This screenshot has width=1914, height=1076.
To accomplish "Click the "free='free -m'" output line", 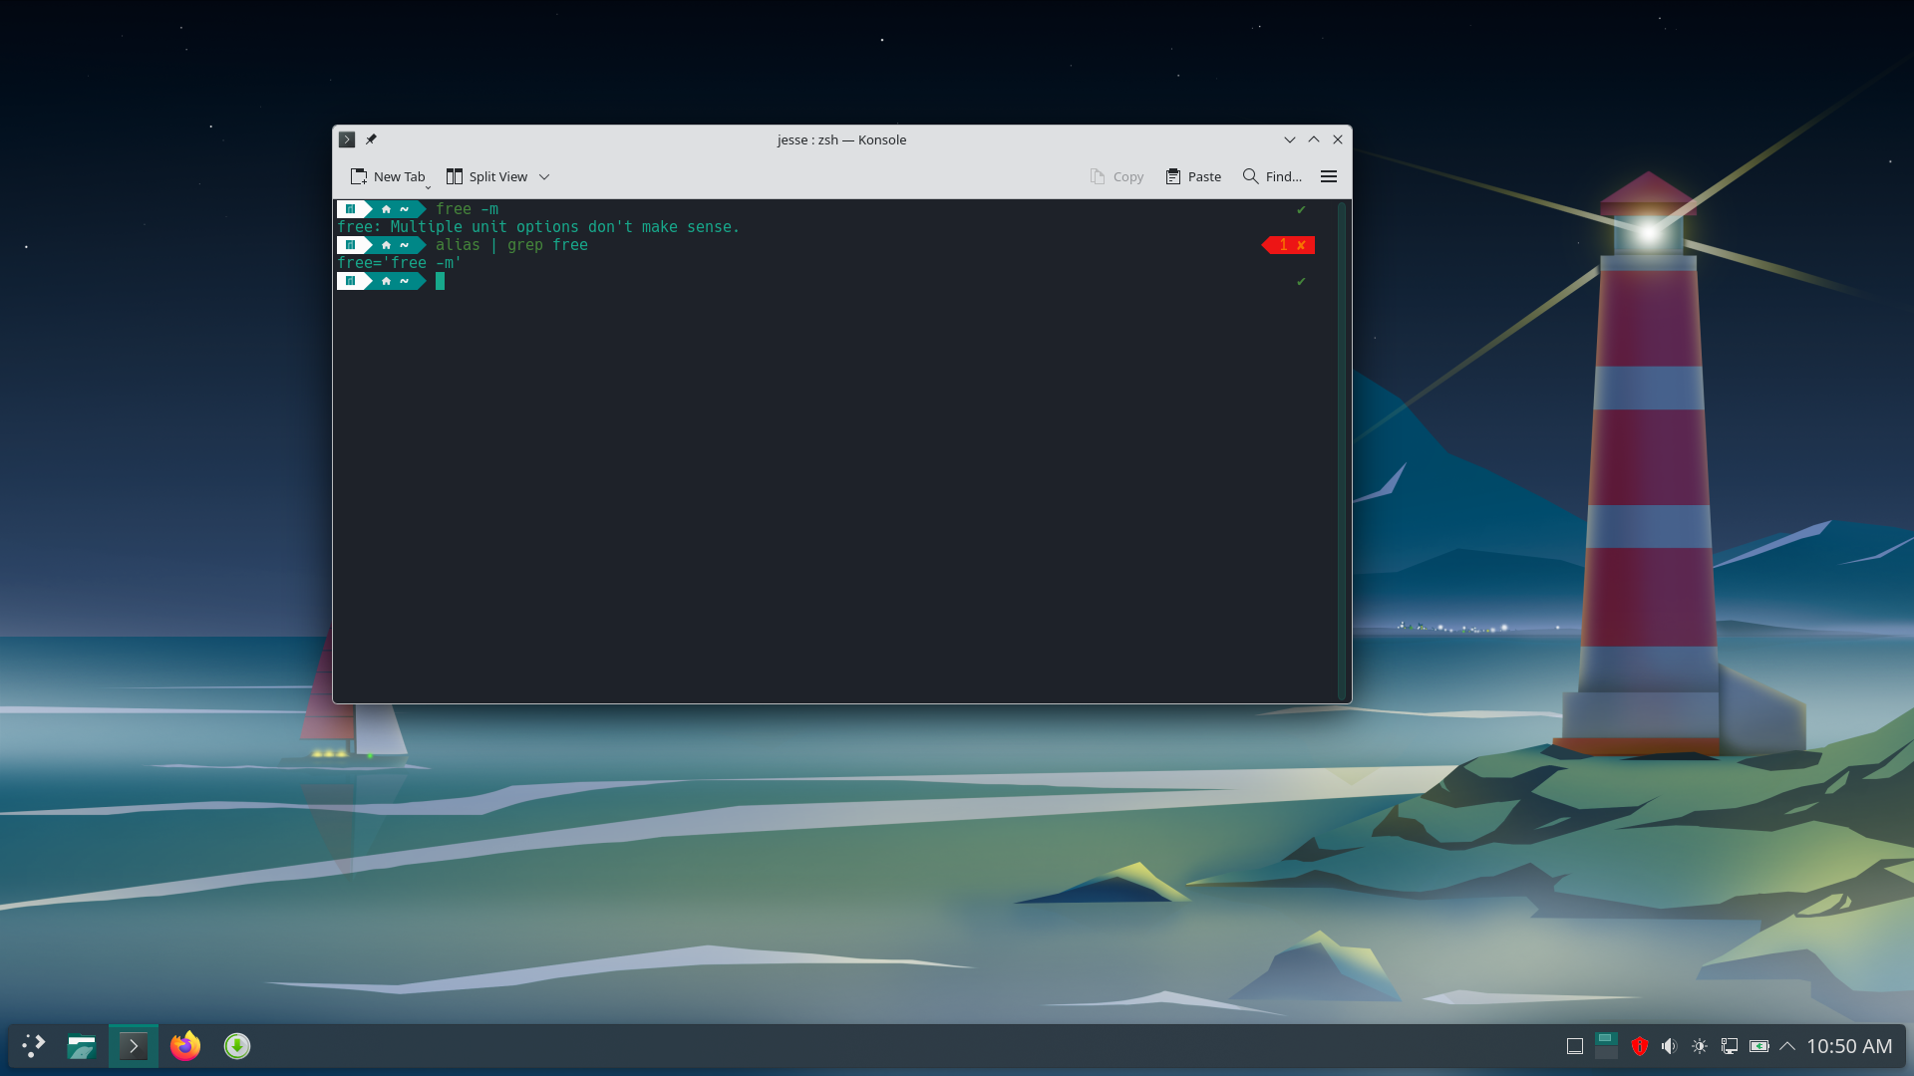I will 399,263.
